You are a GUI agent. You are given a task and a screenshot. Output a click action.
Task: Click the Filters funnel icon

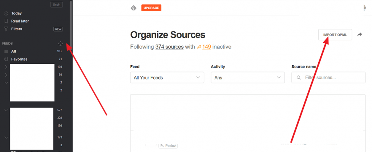[x=6, y=29]
